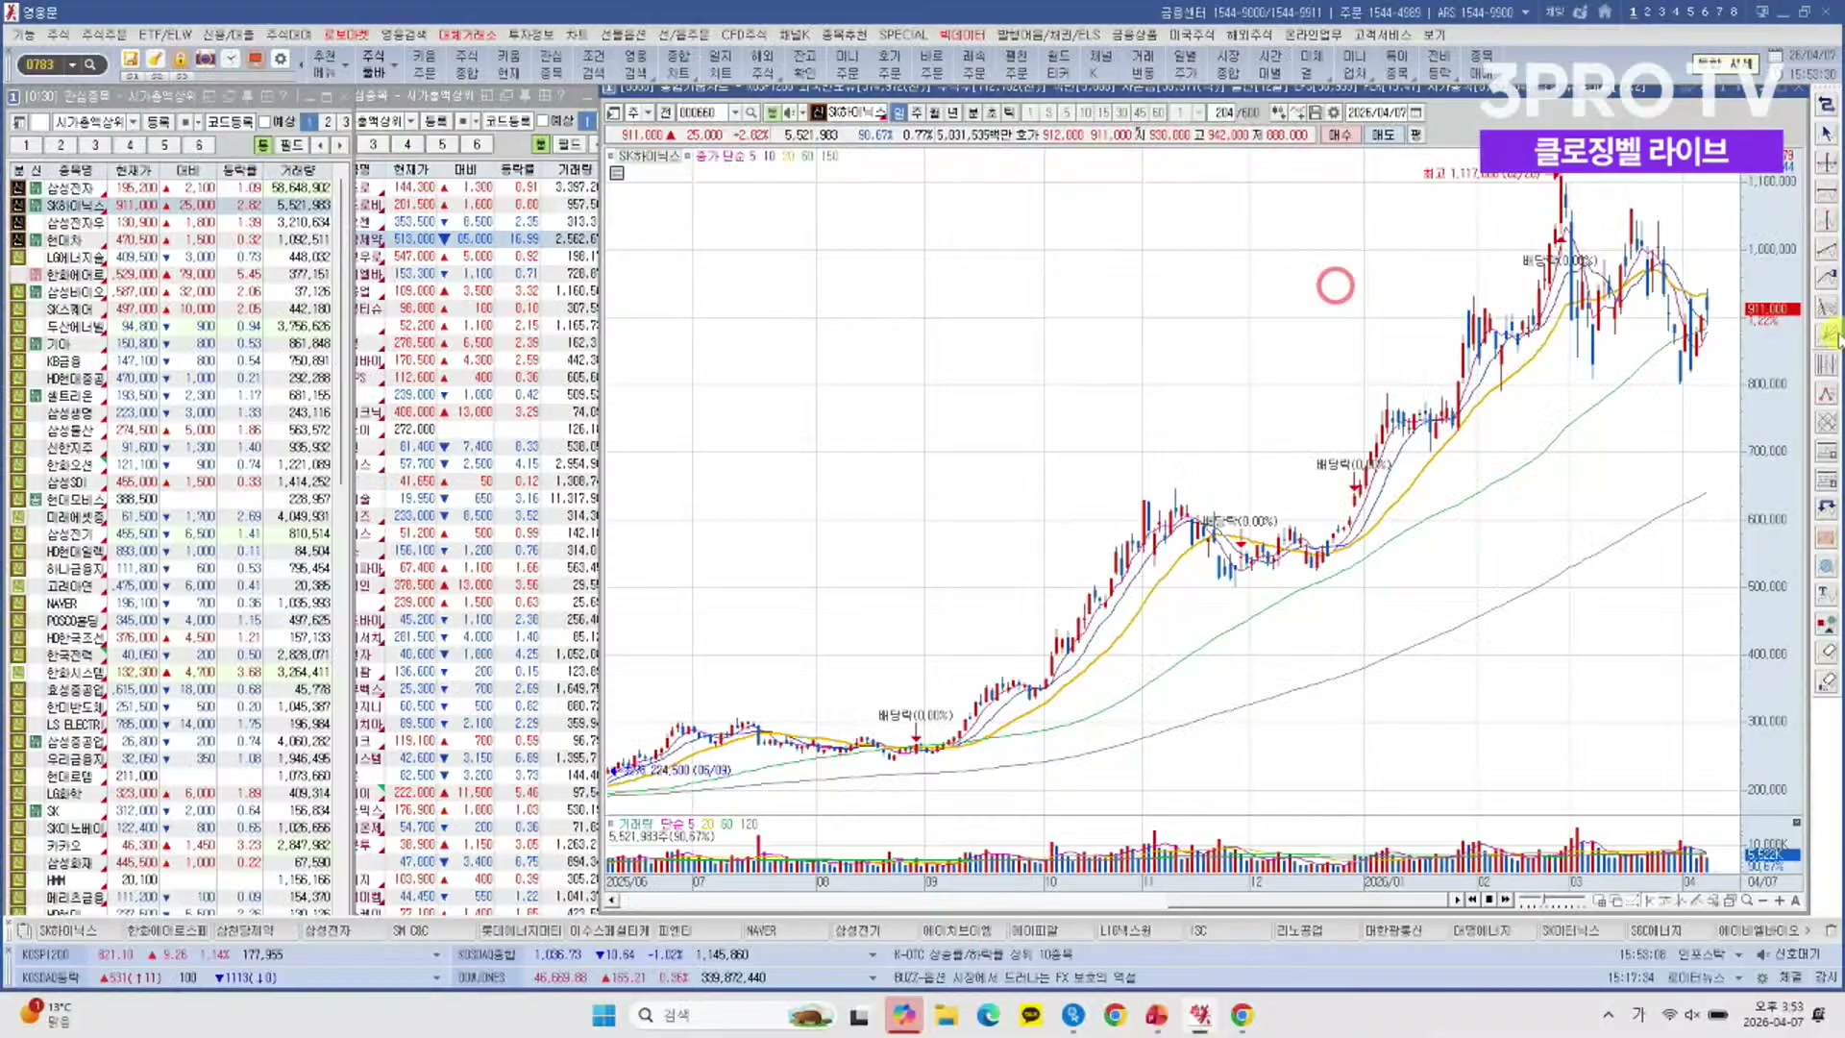Toggle the 예상 checkbox in left watchlist panel
This screenshot has width=1845, height=1038.
[x=265, y=122]
